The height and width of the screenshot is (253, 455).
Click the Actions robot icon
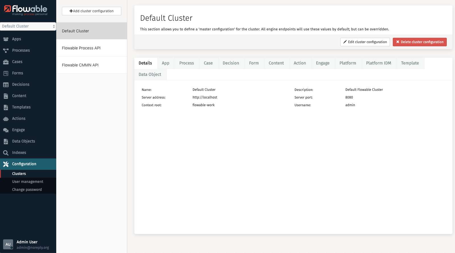coord(6,119)
